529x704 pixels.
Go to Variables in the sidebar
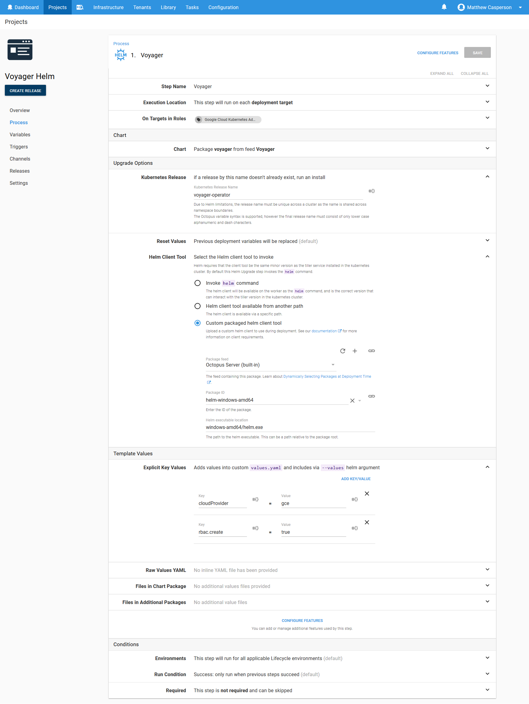[x=20, y=134]
